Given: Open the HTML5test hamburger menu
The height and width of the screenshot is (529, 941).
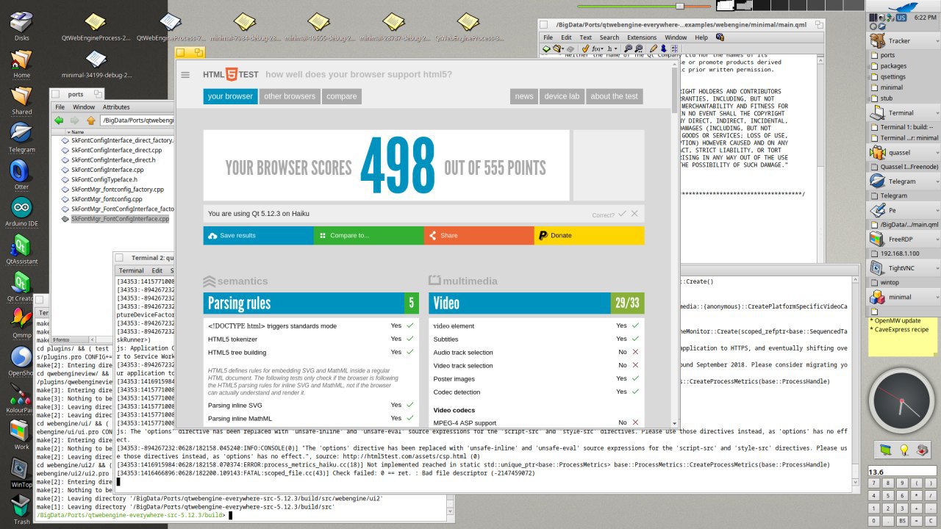Looking at the screenshot, I should (185, 75).
